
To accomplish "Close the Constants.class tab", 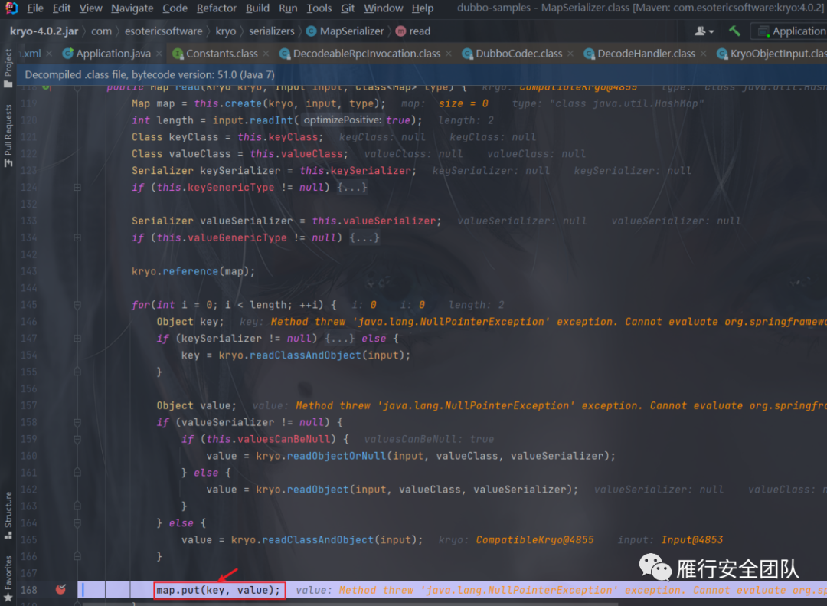I will pos(266,54).
